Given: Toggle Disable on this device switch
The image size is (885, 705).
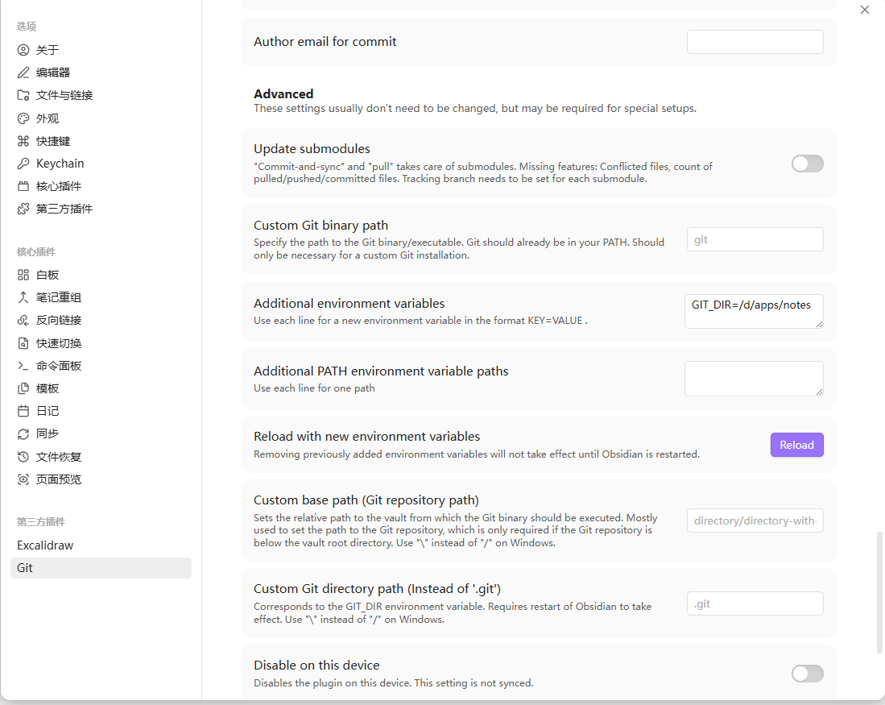Looking at the screenshot, I should click(x=807, y=674).
